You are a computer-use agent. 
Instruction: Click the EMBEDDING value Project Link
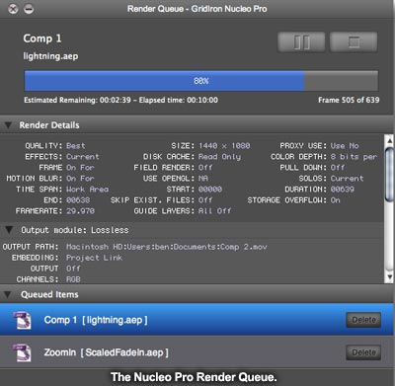[x=94, y=258]
